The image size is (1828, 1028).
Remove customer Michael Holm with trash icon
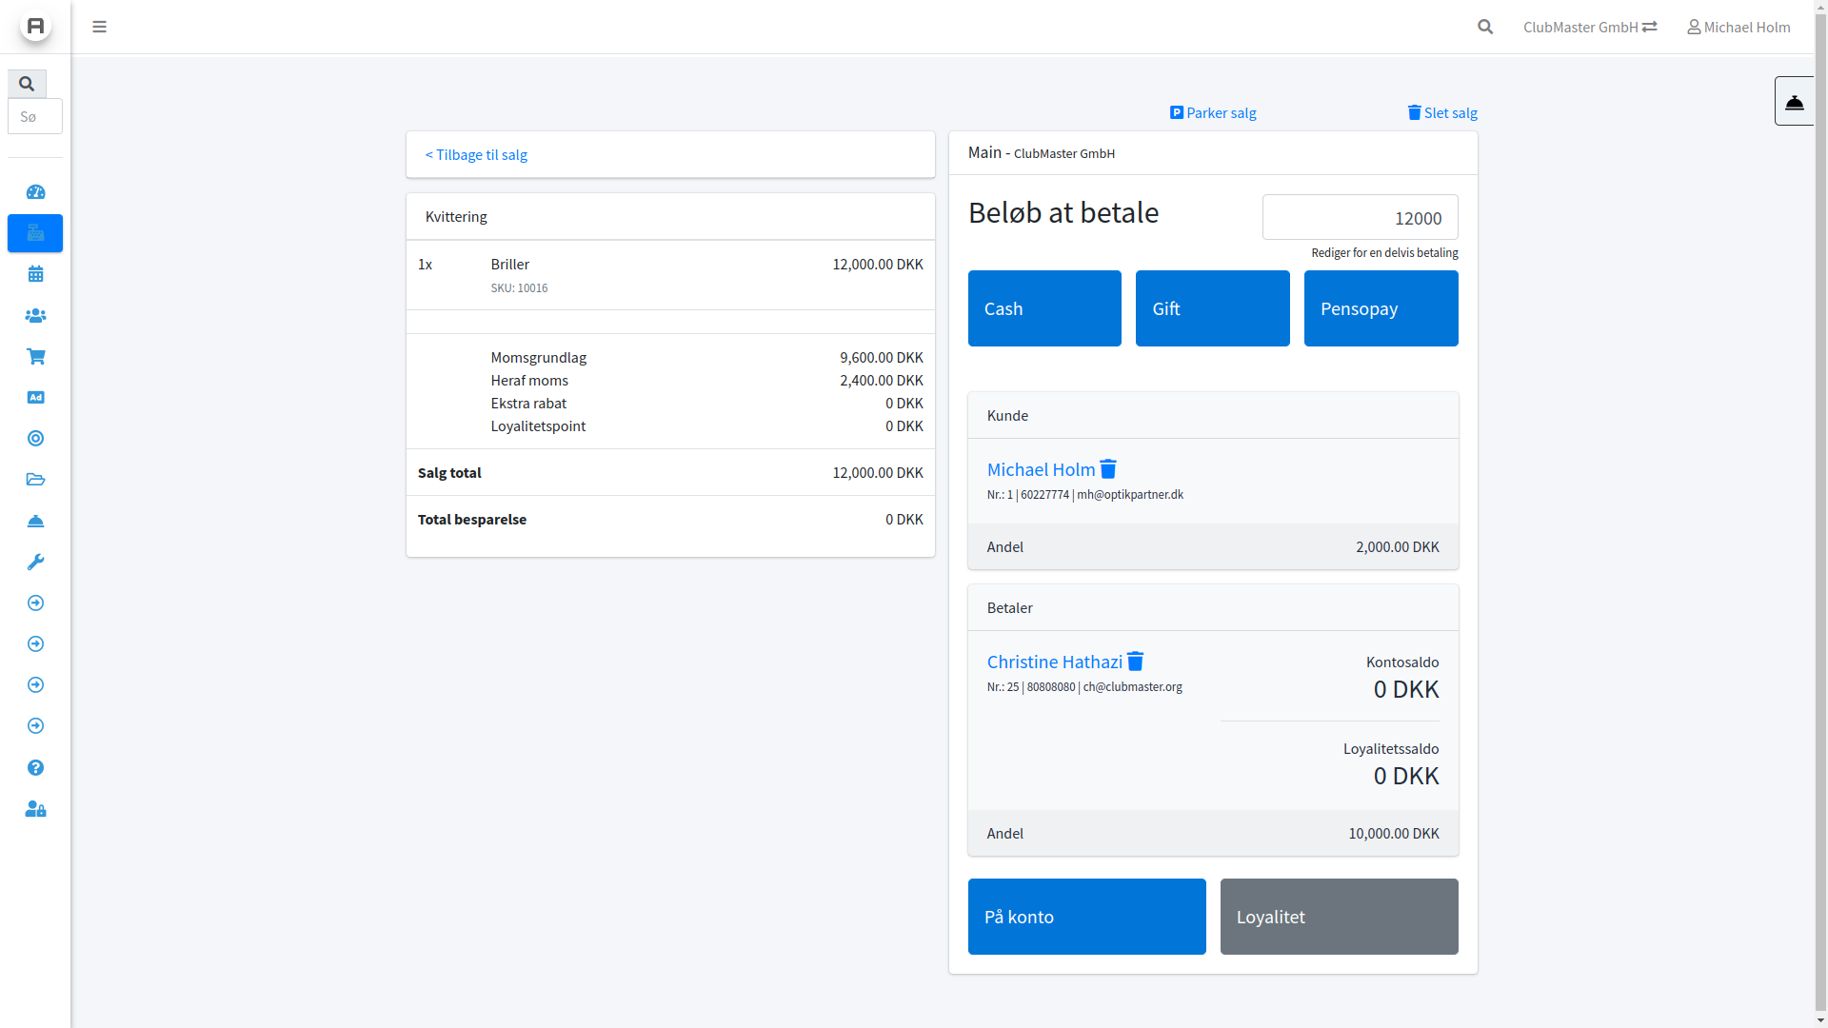coord(1108,469)
